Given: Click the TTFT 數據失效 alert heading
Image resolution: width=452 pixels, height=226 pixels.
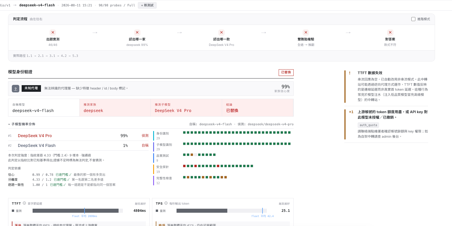Looking at the screenshot, I should coord(370,73).
